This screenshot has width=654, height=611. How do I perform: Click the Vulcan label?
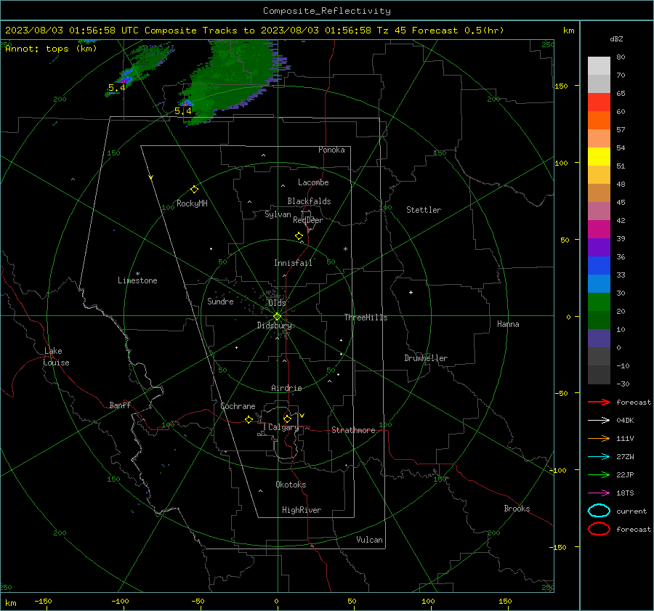[x=369, y=540]
